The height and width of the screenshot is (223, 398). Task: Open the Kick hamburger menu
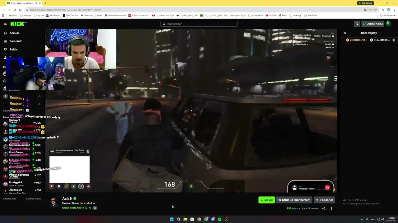point(5,24)
